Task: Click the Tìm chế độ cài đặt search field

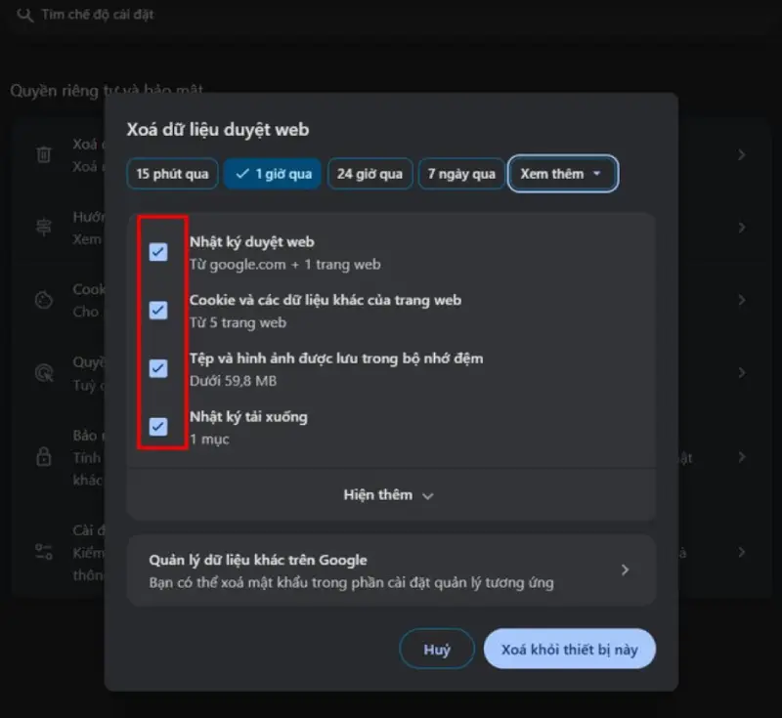Action: click(x=389, y=15)
